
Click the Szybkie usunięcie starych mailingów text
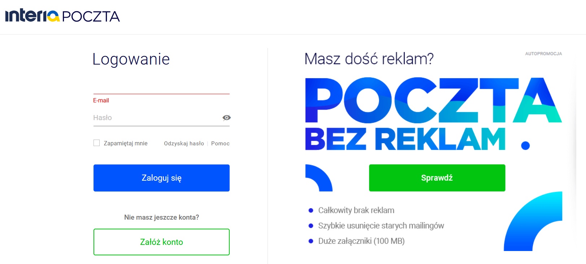[381, 226]
